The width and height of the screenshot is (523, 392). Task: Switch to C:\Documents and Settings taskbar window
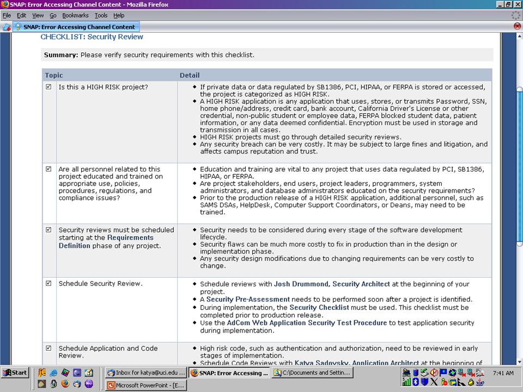(x=312, y=372)
